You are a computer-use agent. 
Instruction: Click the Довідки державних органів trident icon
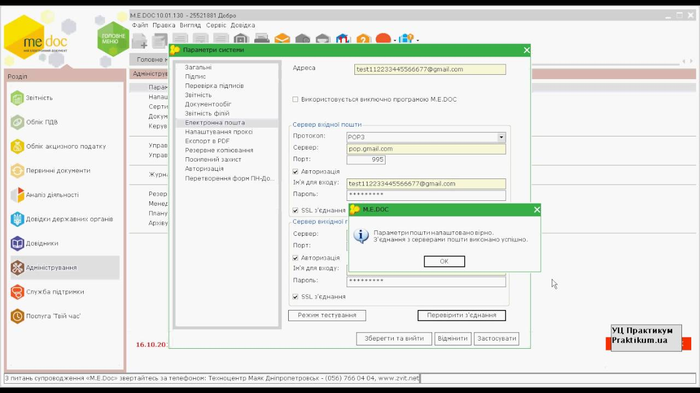pyautogui.click(x=17, y=219)
